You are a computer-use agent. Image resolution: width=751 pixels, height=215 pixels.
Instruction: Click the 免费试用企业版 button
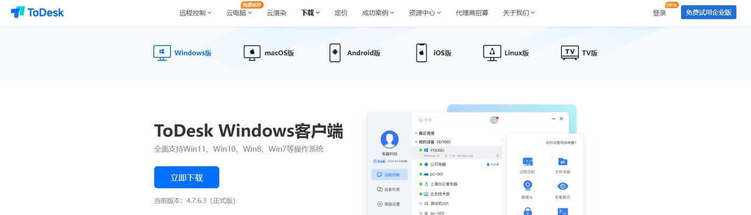(709, 12)
